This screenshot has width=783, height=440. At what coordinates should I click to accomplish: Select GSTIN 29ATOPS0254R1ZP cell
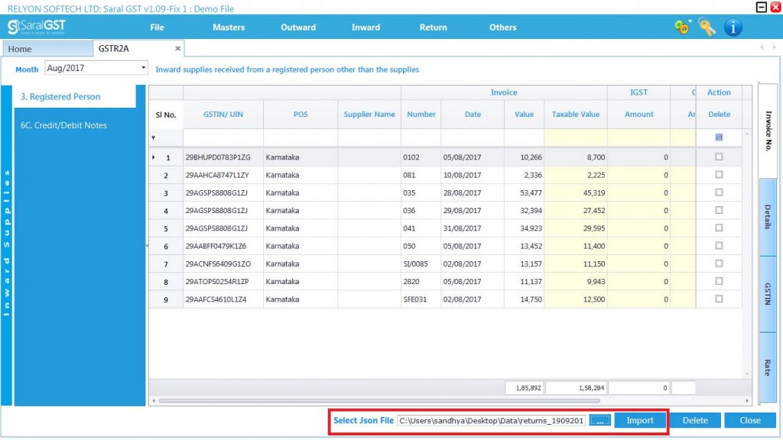point(223,281)
